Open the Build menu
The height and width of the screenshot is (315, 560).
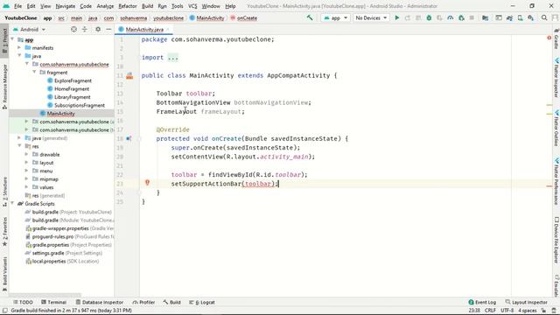point(148,6)
